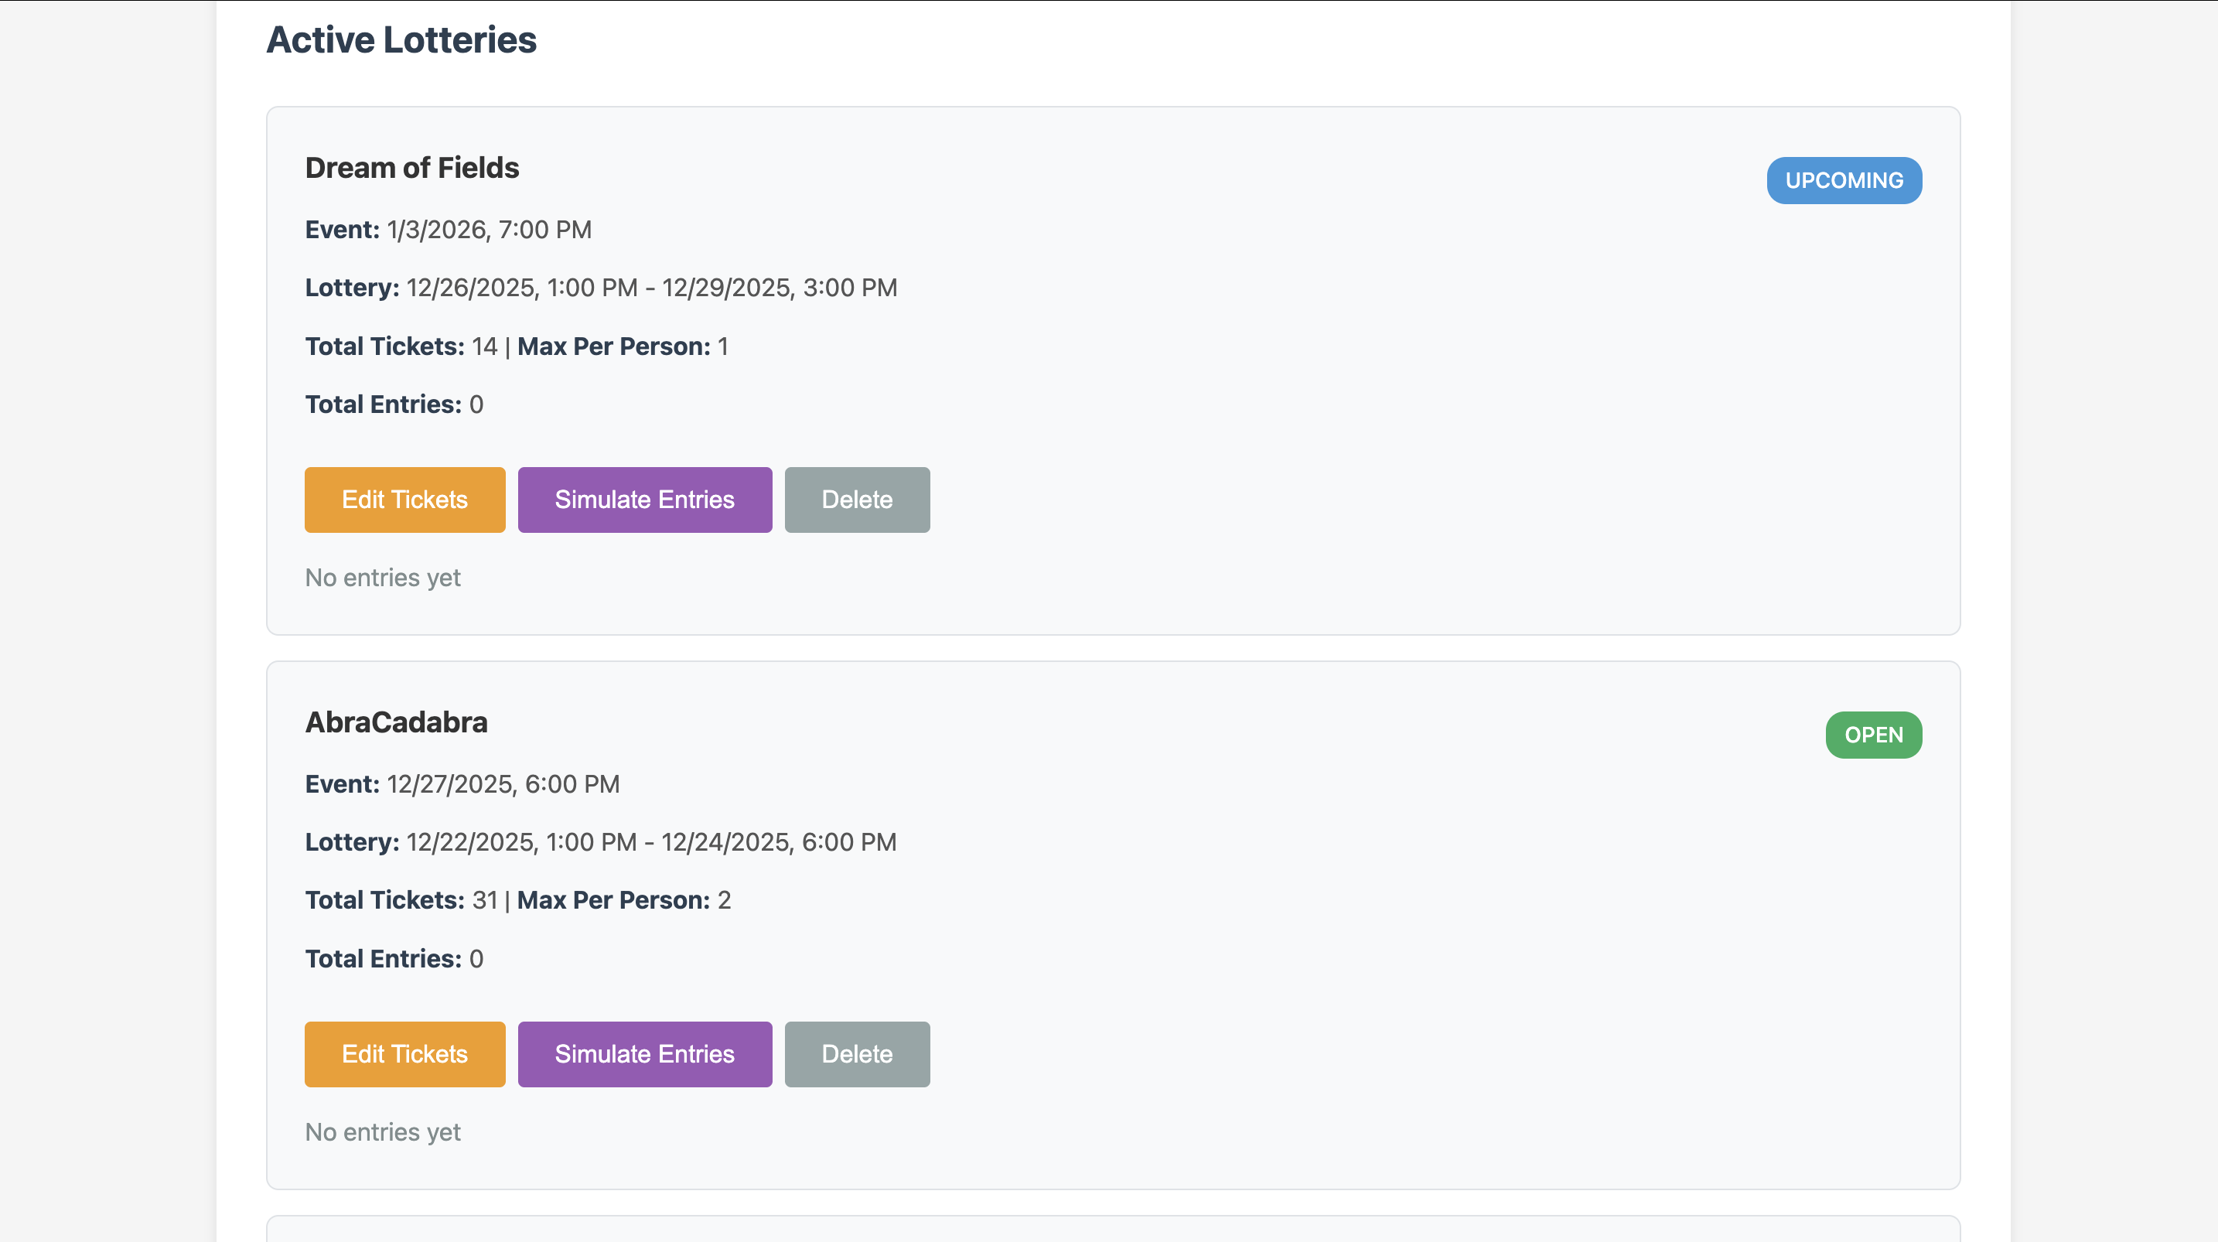Click the Active Lotteries heading
The height and width of the screenshot is (1242, 2218).
[402, 39]
